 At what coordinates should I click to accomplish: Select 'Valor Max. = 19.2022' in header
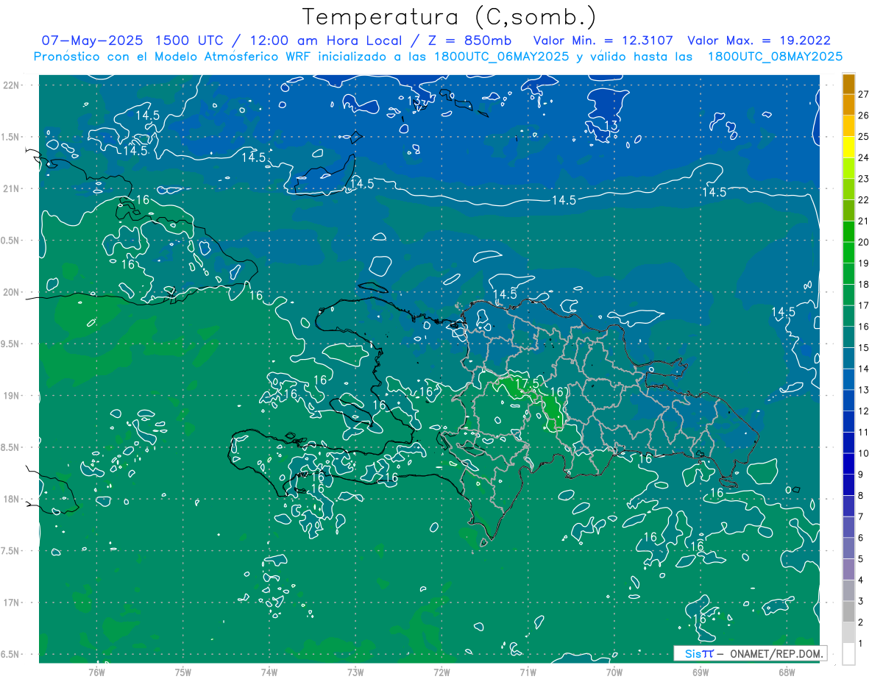tap(759, 40)
